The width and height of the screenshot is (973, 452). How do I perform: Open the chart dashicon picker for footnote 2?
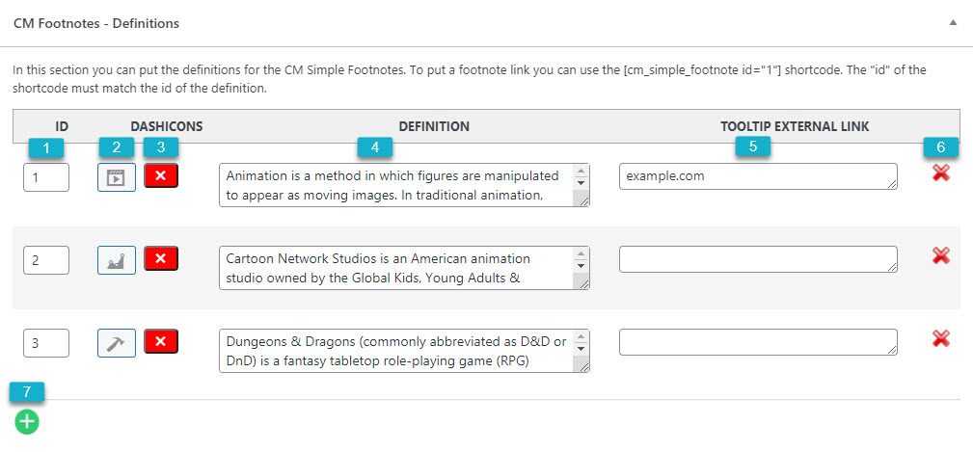pos(117,260)
